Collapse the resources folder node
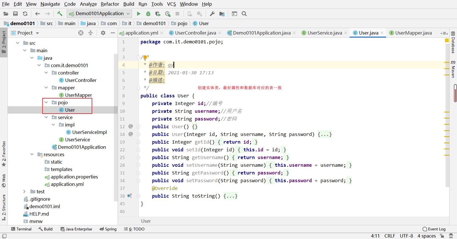 coord(32,154)
